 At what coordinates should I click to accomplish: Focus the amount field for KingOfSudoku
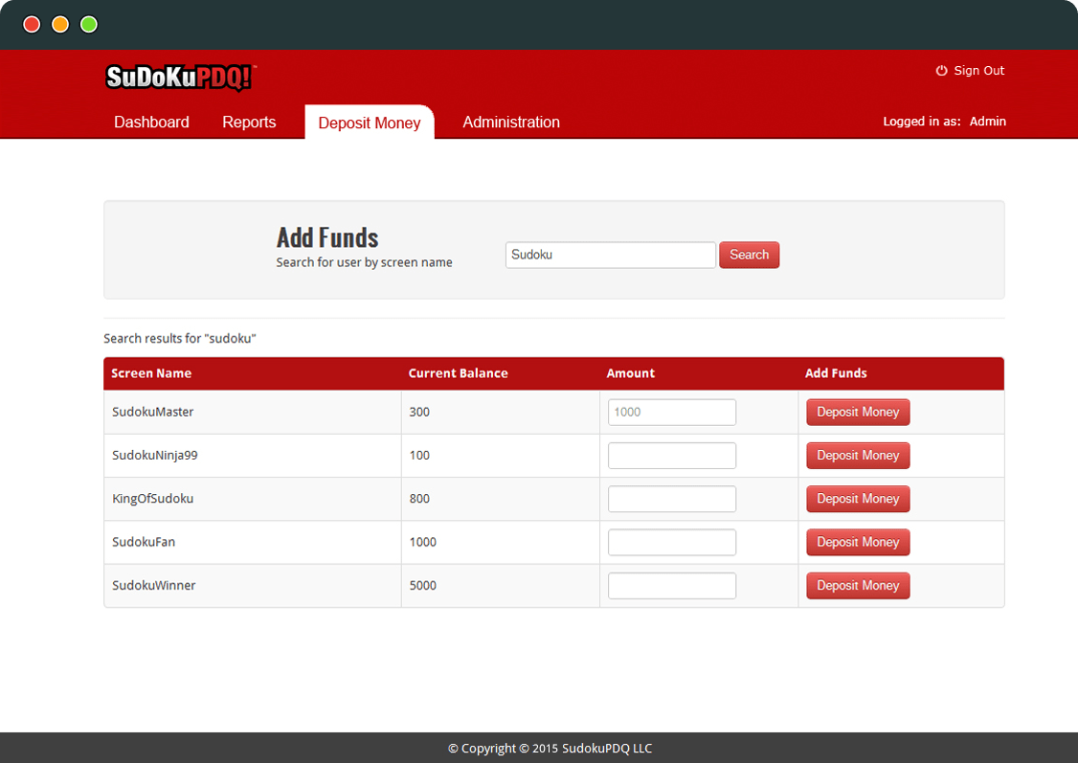tap(672, 499)
